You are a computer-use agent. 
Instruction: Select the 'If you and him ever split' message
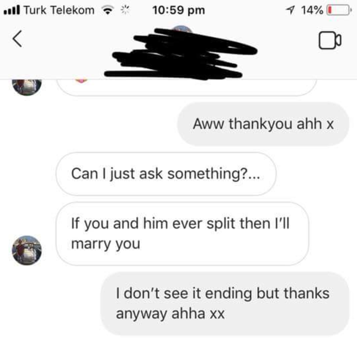click(182, 234)
